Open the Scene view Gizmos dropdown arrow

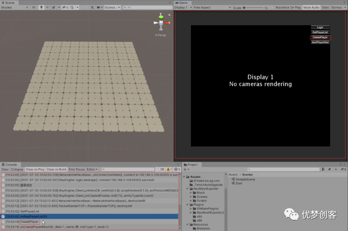pyautogui.click(x=119, y=7)
